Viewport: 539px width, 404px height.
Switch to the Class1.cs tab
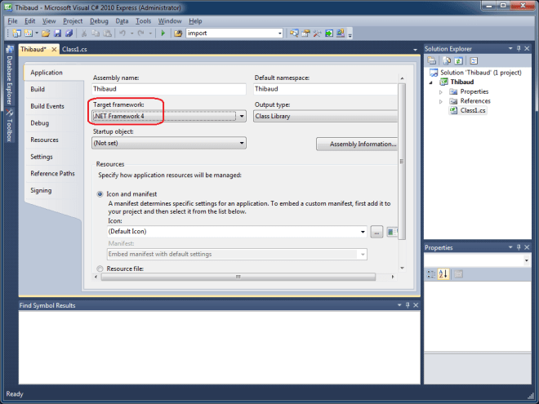pos(76,49)
